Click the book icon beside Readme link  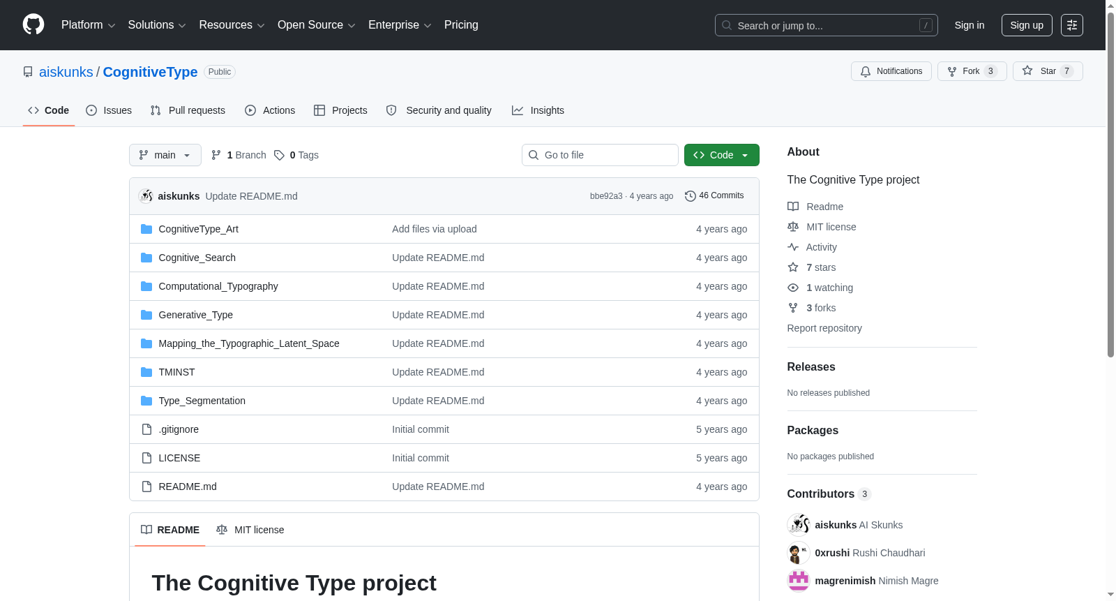click(x=793, y=207)
